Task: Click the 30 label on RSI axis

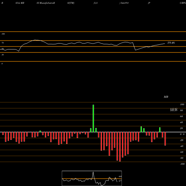Action: click(x=3, y=55)
